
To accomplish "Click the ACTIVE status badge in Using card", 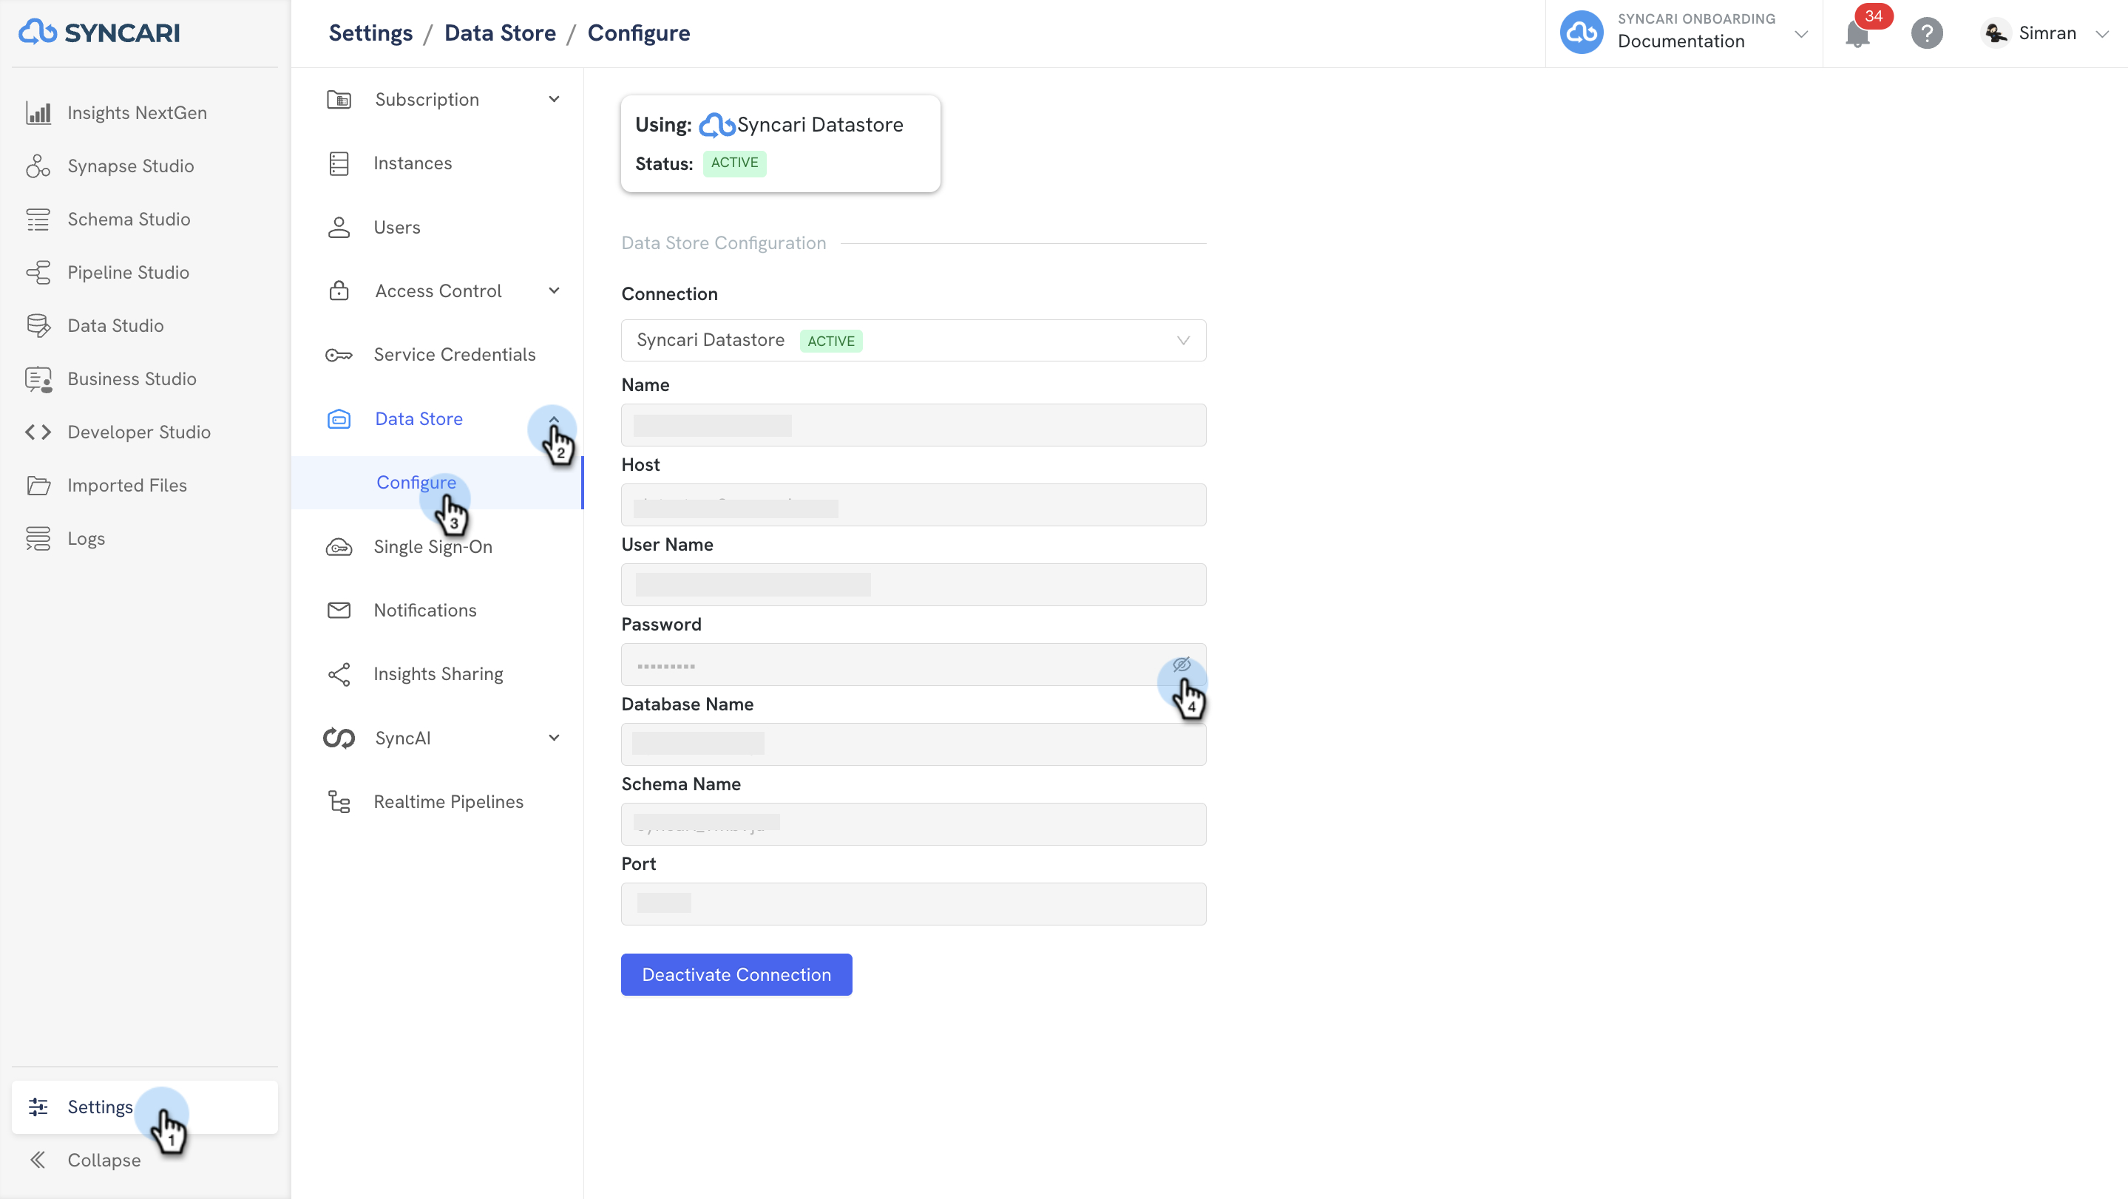I will (x=734, y=163).
